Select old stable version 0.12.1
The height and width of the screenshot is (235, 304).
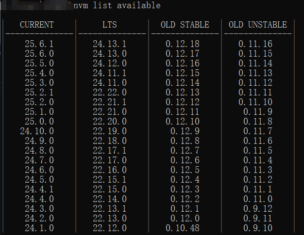[185, 208]
